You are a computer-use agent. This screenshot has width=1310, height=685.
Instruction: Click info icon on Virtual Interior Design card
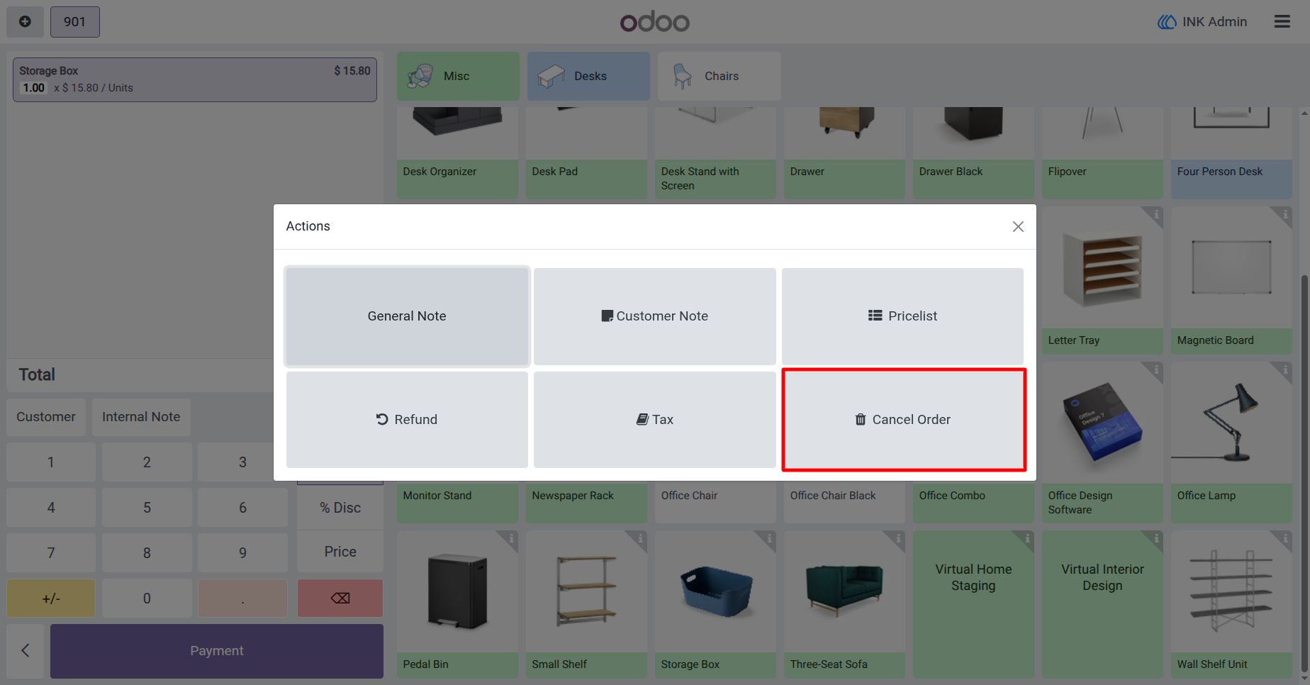1156,539
